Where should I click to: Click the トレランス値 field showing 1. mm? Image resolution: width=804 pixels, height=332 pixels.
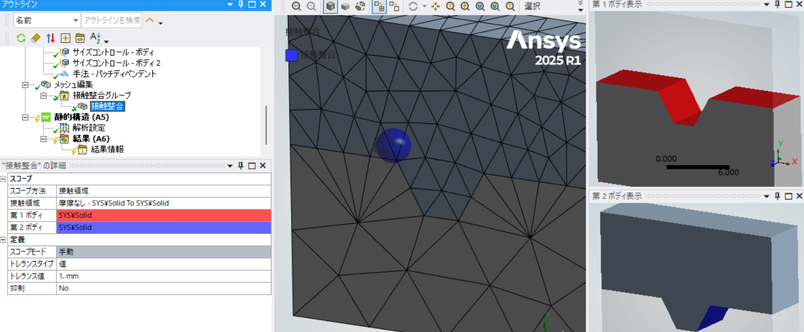pos(163,276)
